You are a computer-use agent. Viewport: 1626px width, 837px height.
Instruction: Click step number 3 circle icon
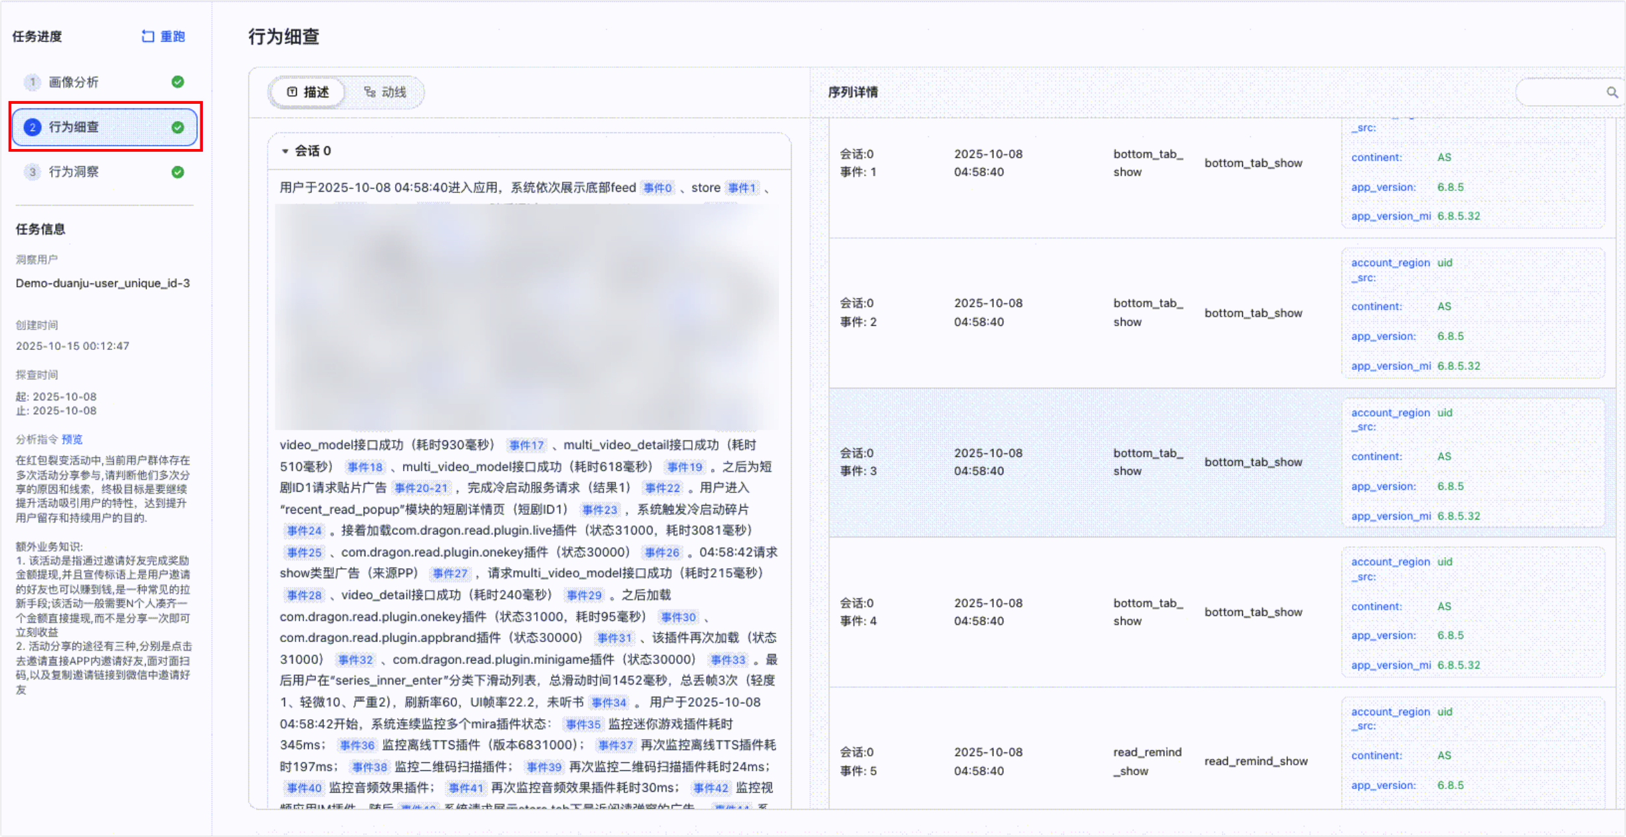32,172
